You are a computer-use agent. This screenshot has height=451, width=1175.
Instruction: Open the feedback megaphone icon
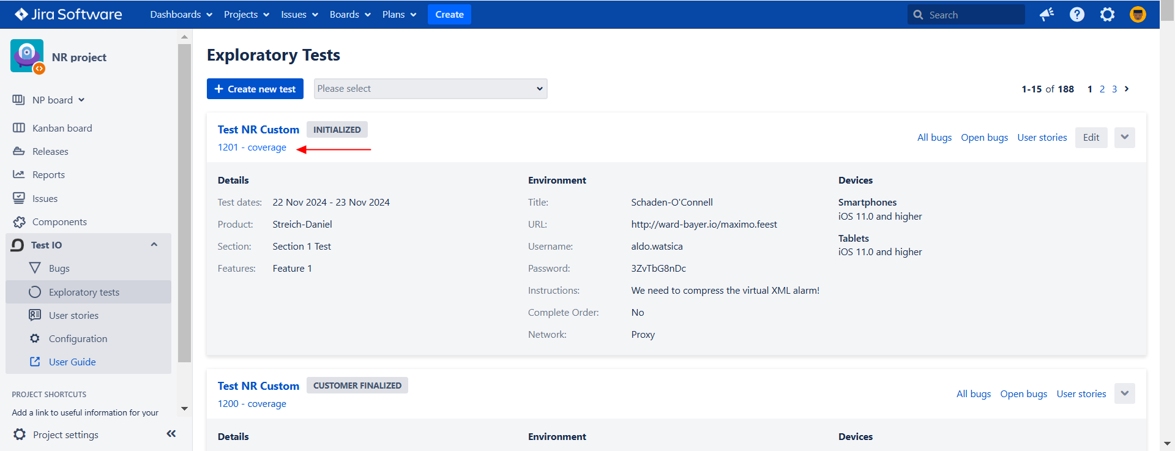1047,14
